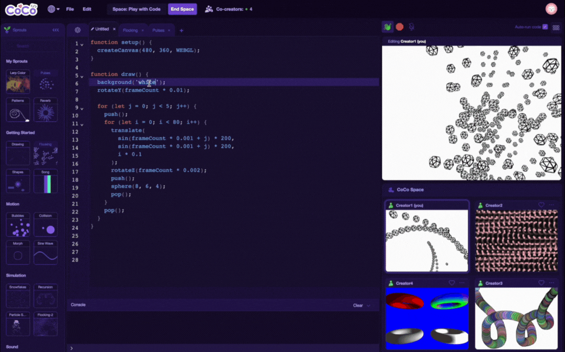Open the Snowflakes sprout
The image size is (565, 352).
[18, 296]
